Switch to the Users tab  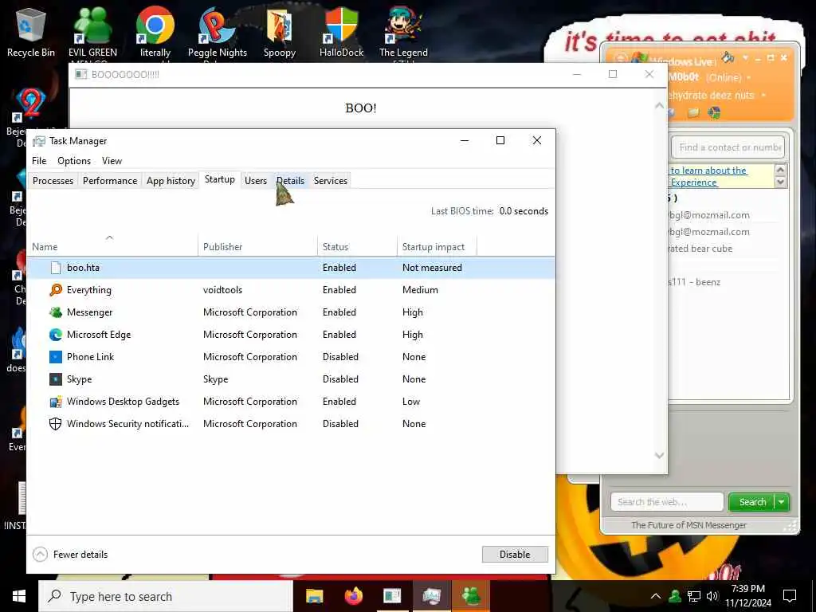pos(256,181)
